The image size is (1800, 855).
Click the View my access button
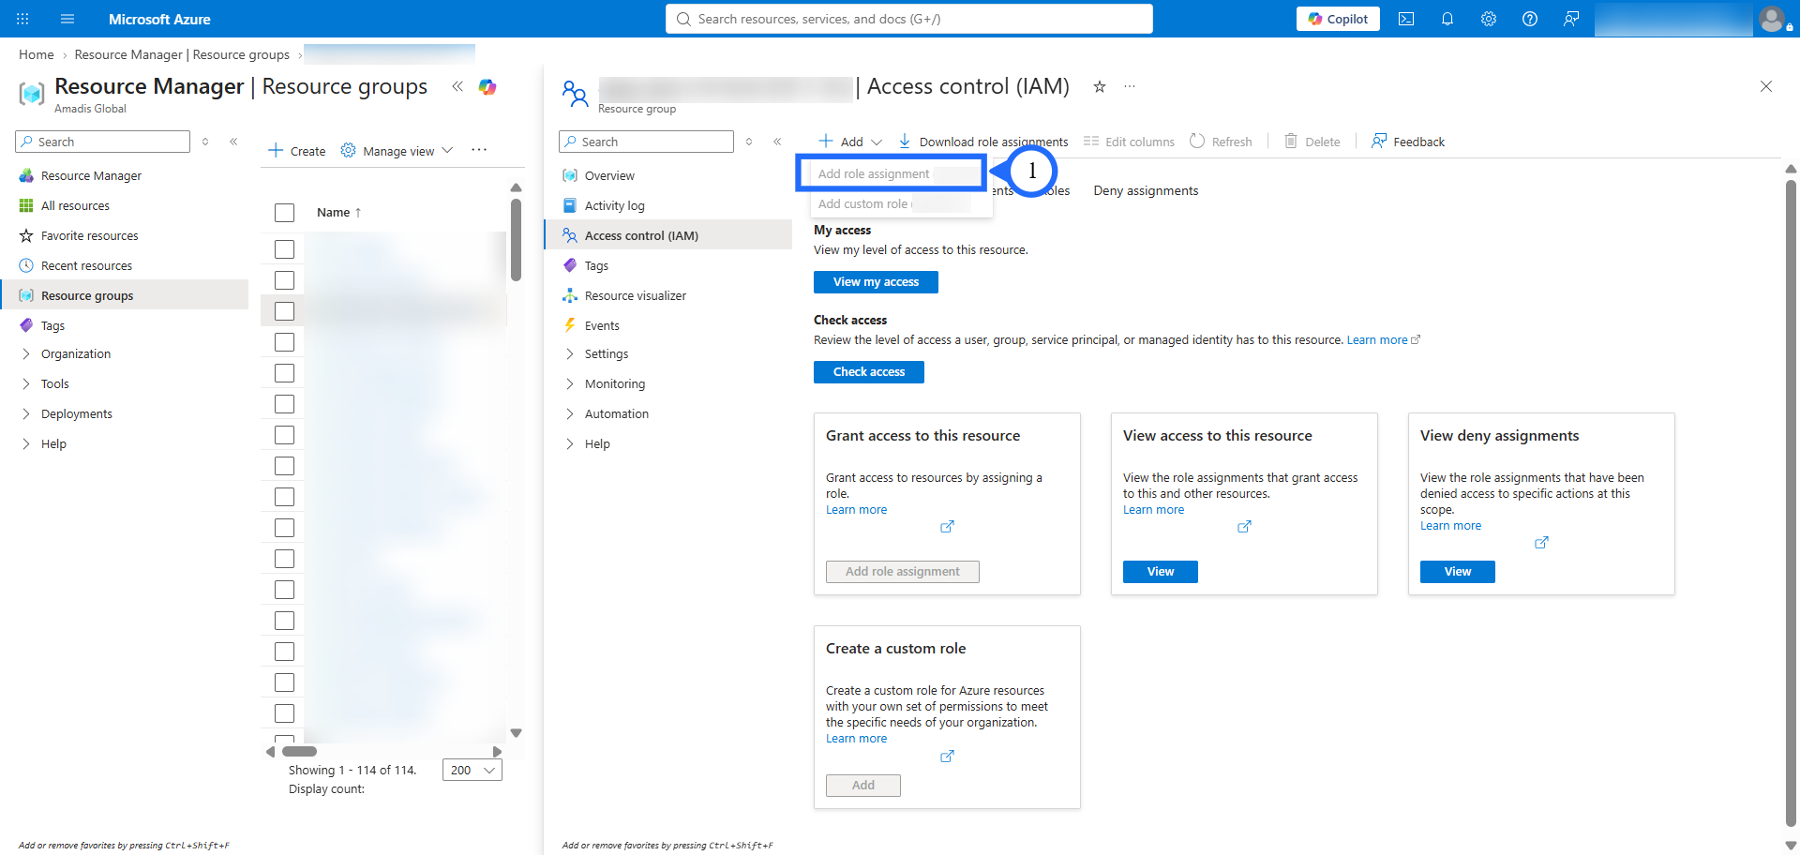point(876,281)
